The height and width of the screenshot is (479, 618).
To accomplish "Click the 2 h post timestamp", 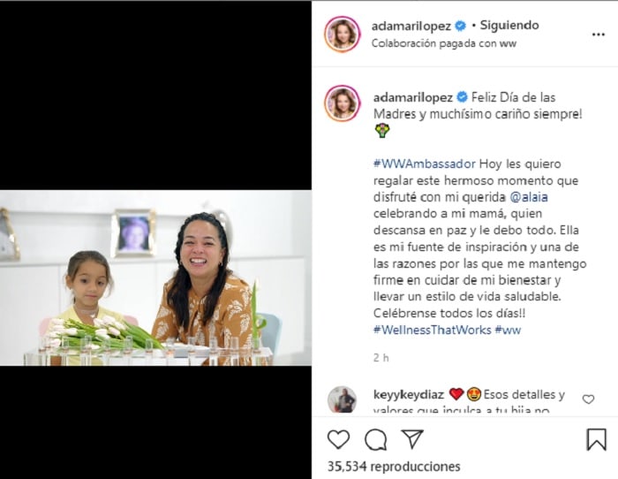I will pos(381,357).
